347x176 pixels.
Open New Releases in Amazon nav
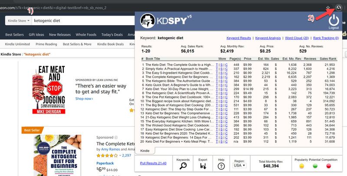click(x=60, y=35)
